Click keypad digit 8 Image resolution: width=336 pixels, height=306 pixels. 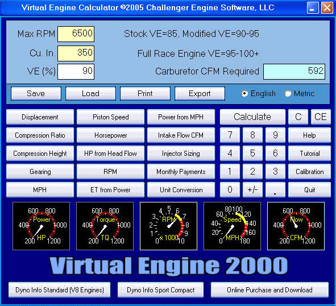(x=252, y=135)
